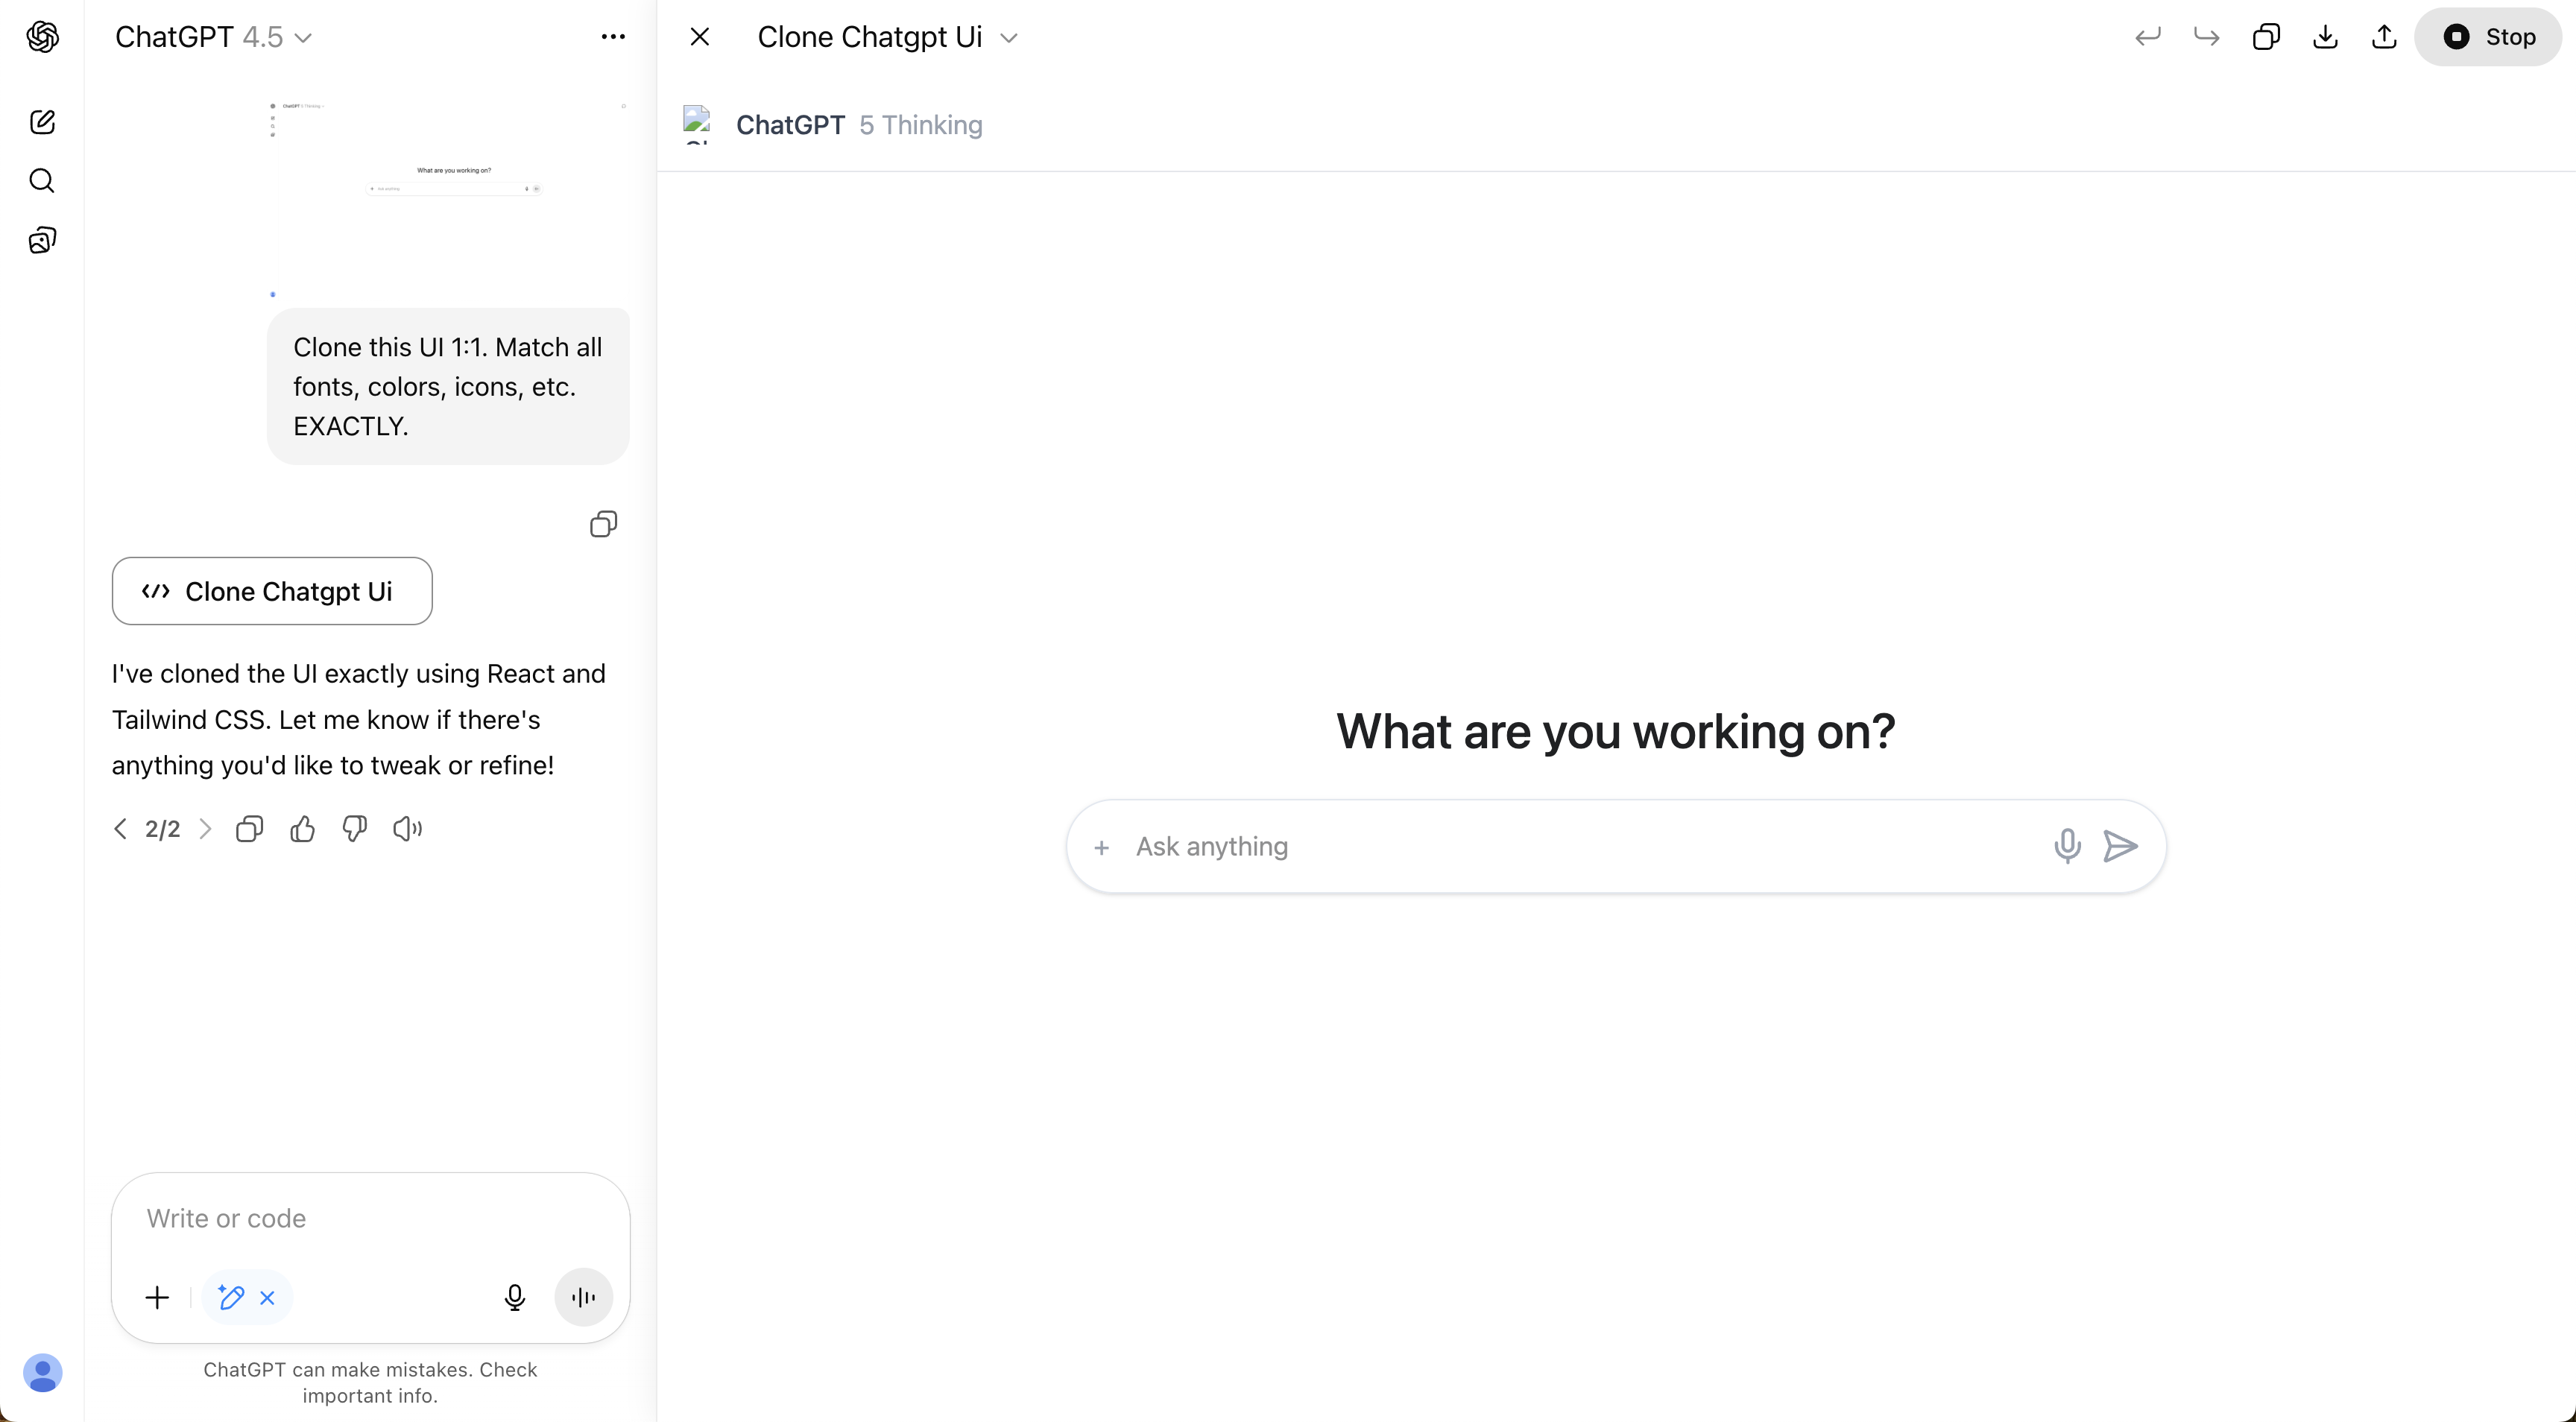Click the thumbs down icon
The width and height of the screenshot is (2576, 1422).
(x=354, y=829)
